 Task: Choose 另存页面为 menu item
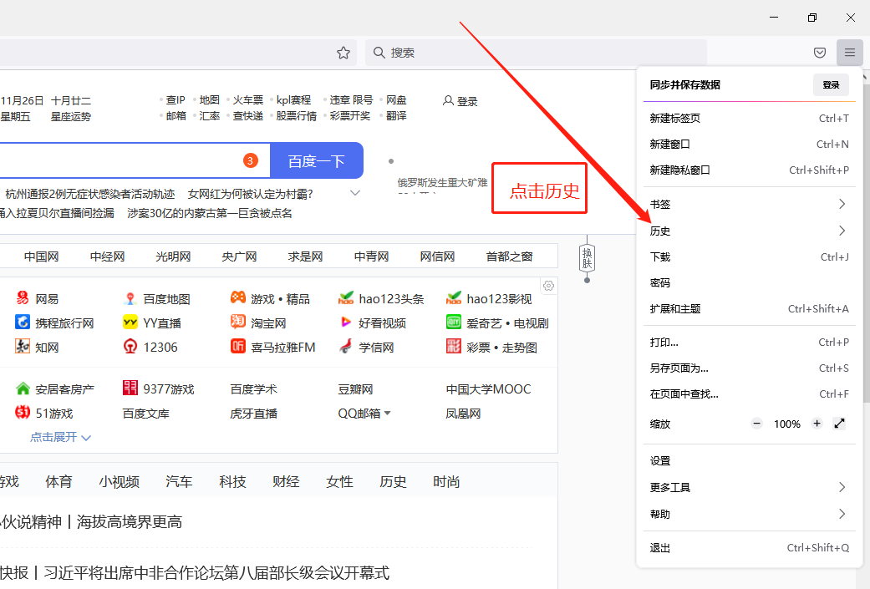click(x=749, y=368)
